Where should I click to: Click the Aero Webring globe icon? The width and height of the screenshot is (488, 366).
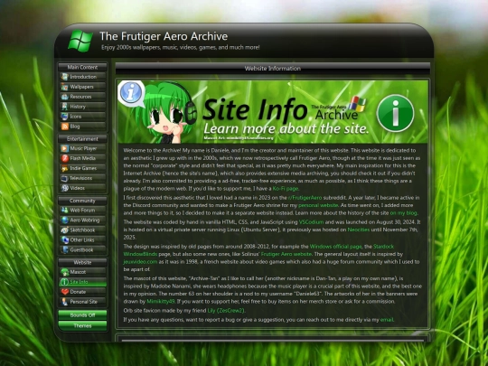pyautogui.click(x=64, y=221)
